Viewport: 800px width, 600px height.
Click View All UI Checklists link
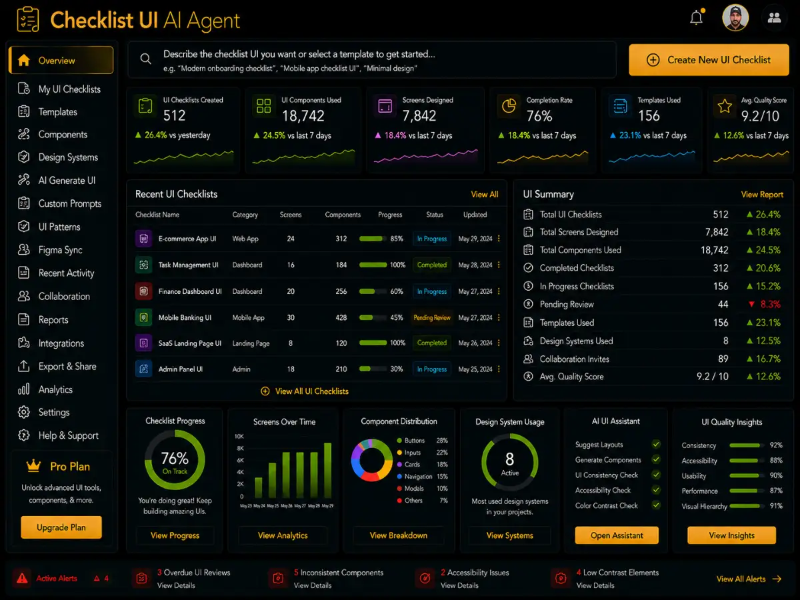click(305, 391)
